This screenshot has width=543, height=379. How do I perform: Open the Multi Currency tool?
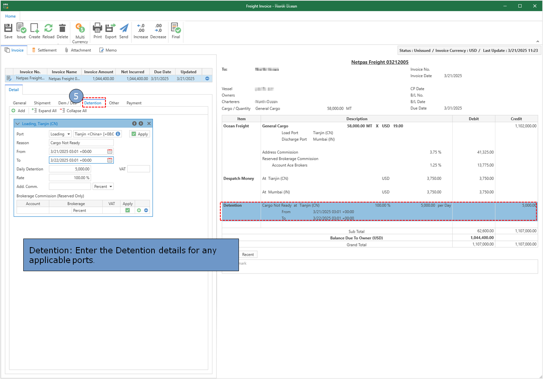(80, 33)
